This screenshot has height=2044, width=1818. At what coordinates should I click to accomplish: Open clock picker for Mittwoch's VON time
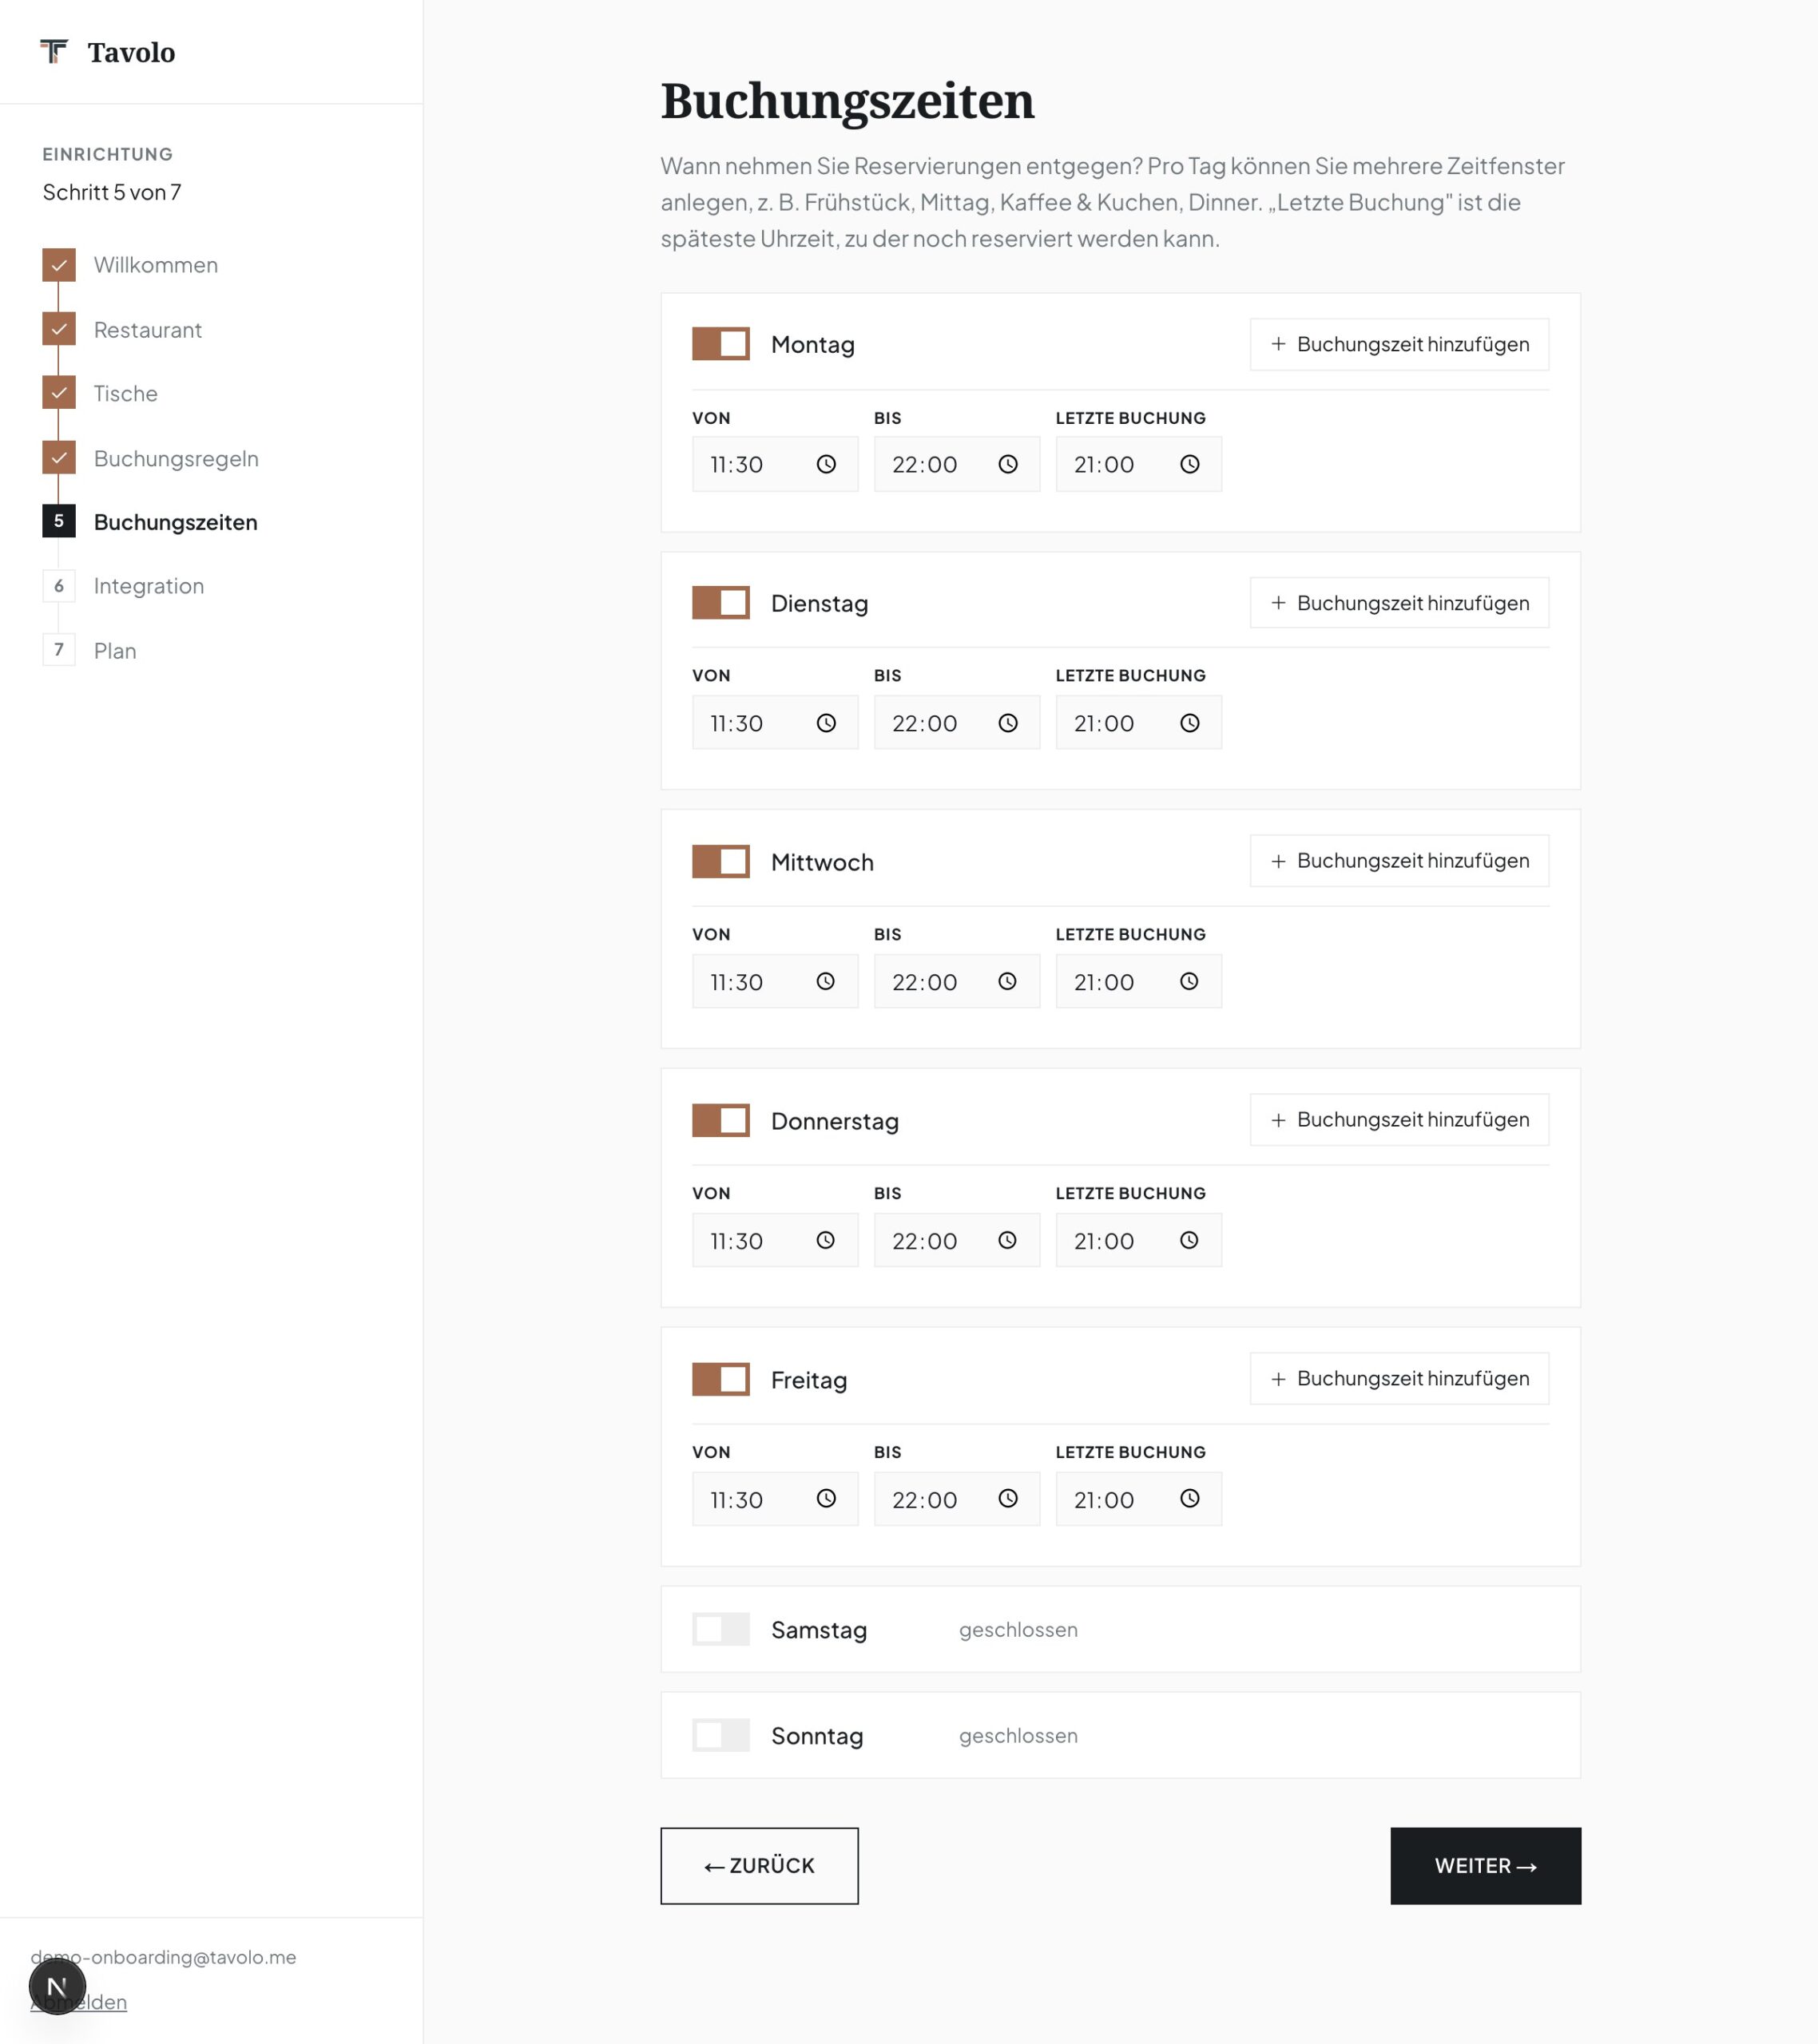[825, 981]
